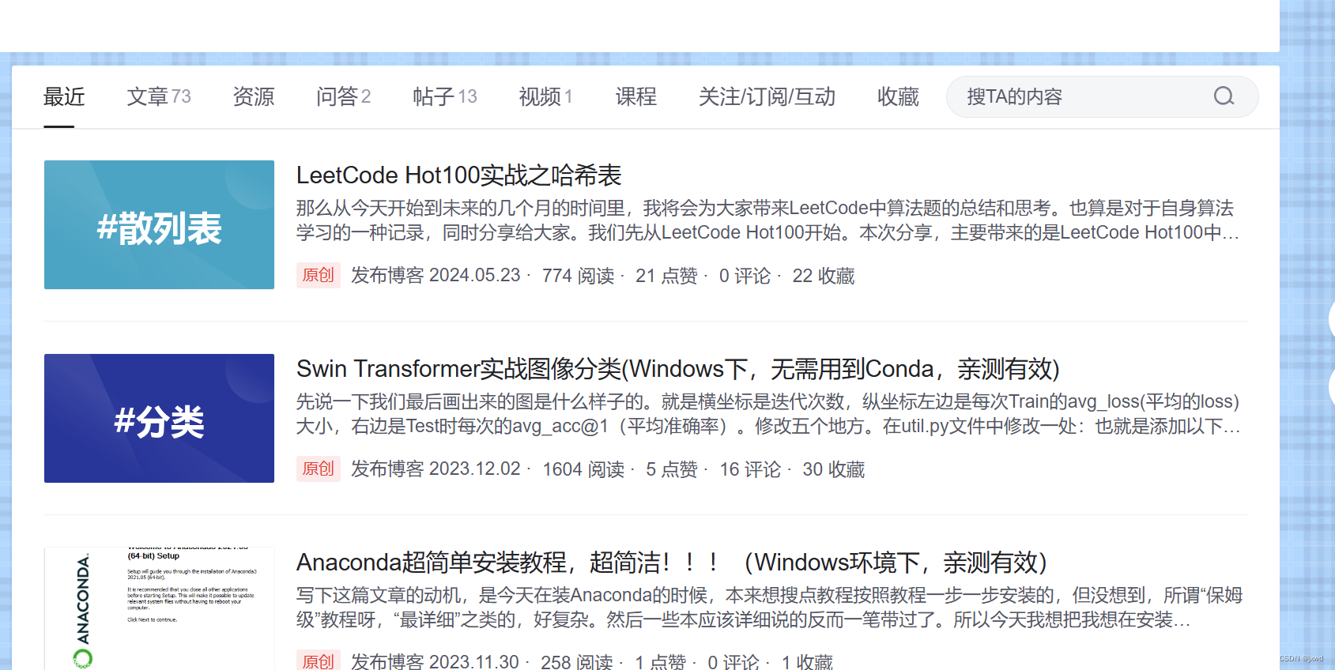1335x670 pixels.
Task: Open the LeetCode Hot100实战之哈希表 article title
Action: tap(459, 175)
